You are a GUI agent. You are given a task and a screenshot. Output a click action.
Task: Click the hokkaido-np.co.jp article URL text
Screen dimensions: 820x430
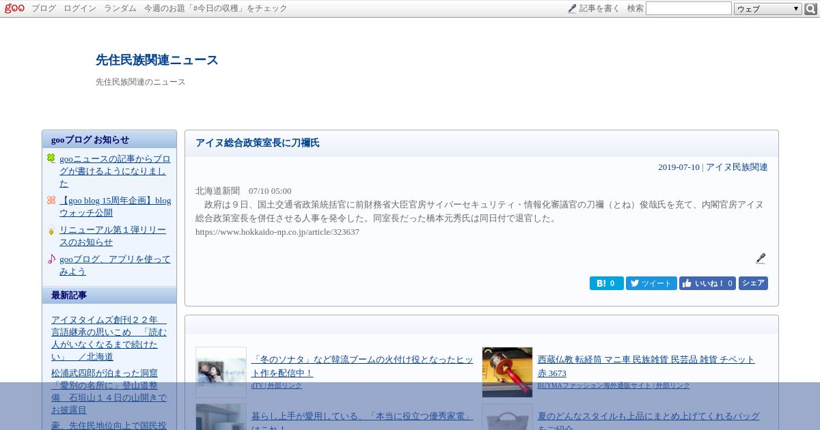point(277,232)
